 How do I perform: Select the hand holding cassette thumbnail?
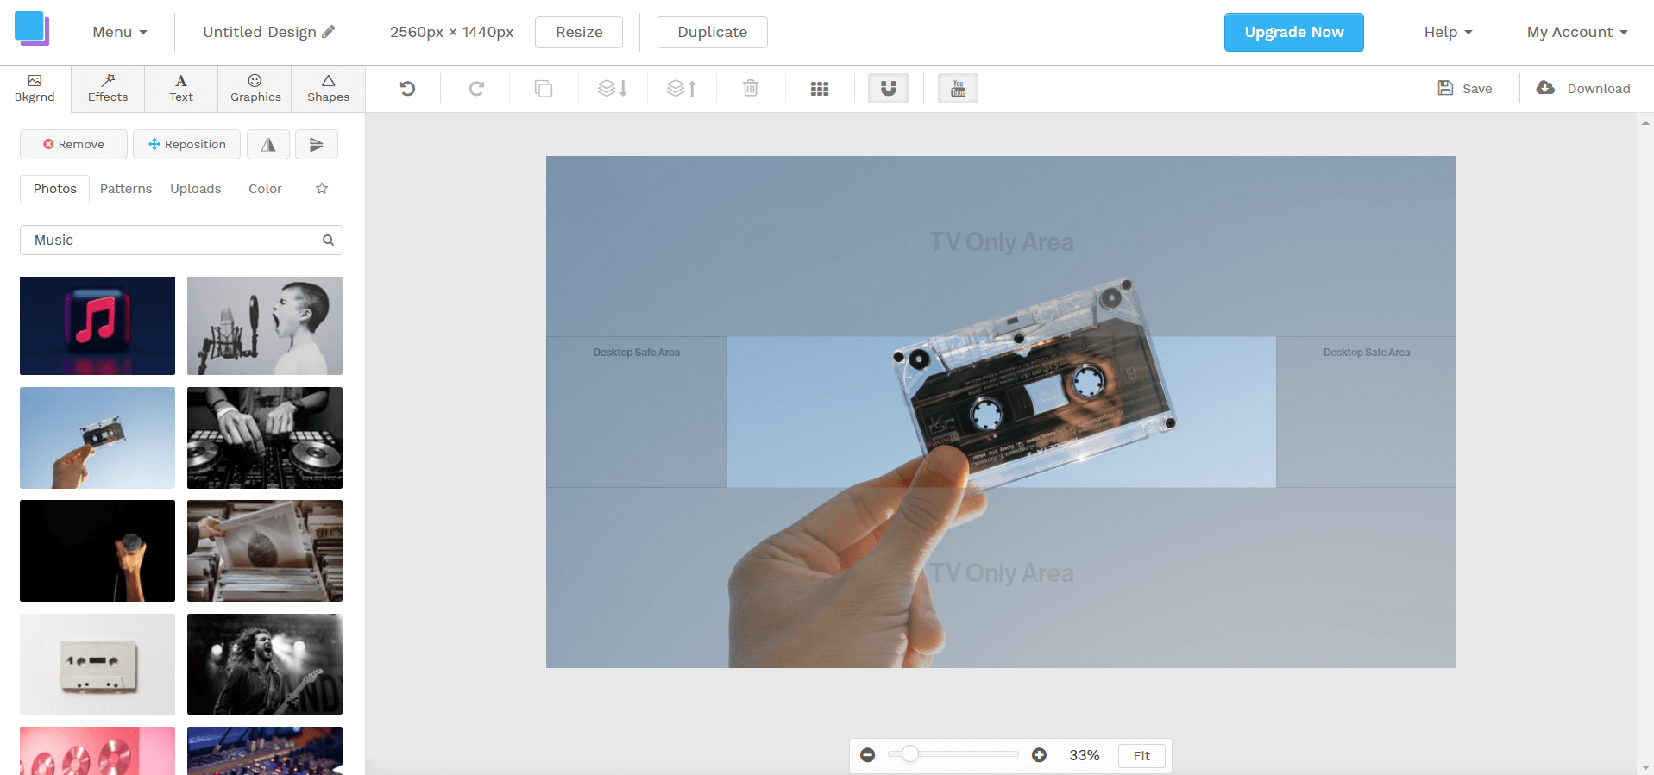tap(97, 438)
